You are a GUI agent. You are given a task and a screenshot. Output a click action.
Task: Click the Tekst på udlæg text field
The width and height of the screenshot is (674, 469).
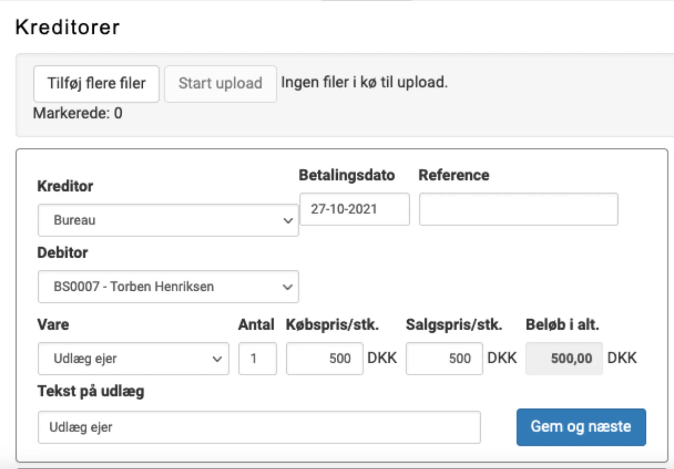click(259, 427)
